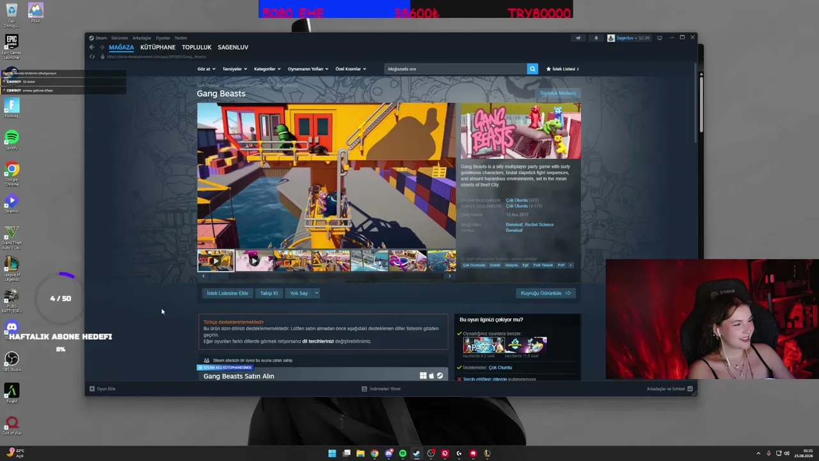Open the Oyunlar menu
Image resolution: width=819 pixels, height=461 pixels.
(x=163, y=38)
